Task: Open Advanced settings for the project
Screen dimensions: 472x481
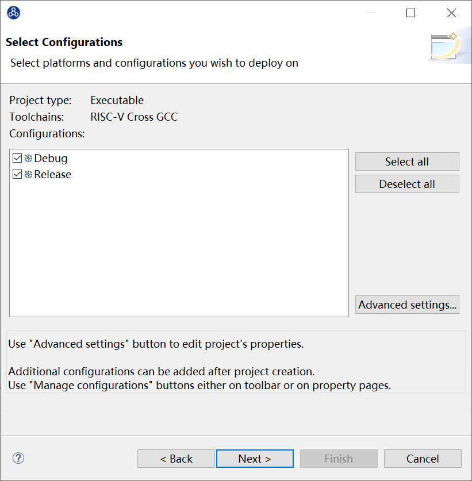Action: pos(407,305)
